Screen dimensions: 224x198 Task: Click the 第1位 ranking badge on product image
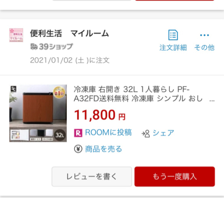pyautogui.click(x=59, y=93)
